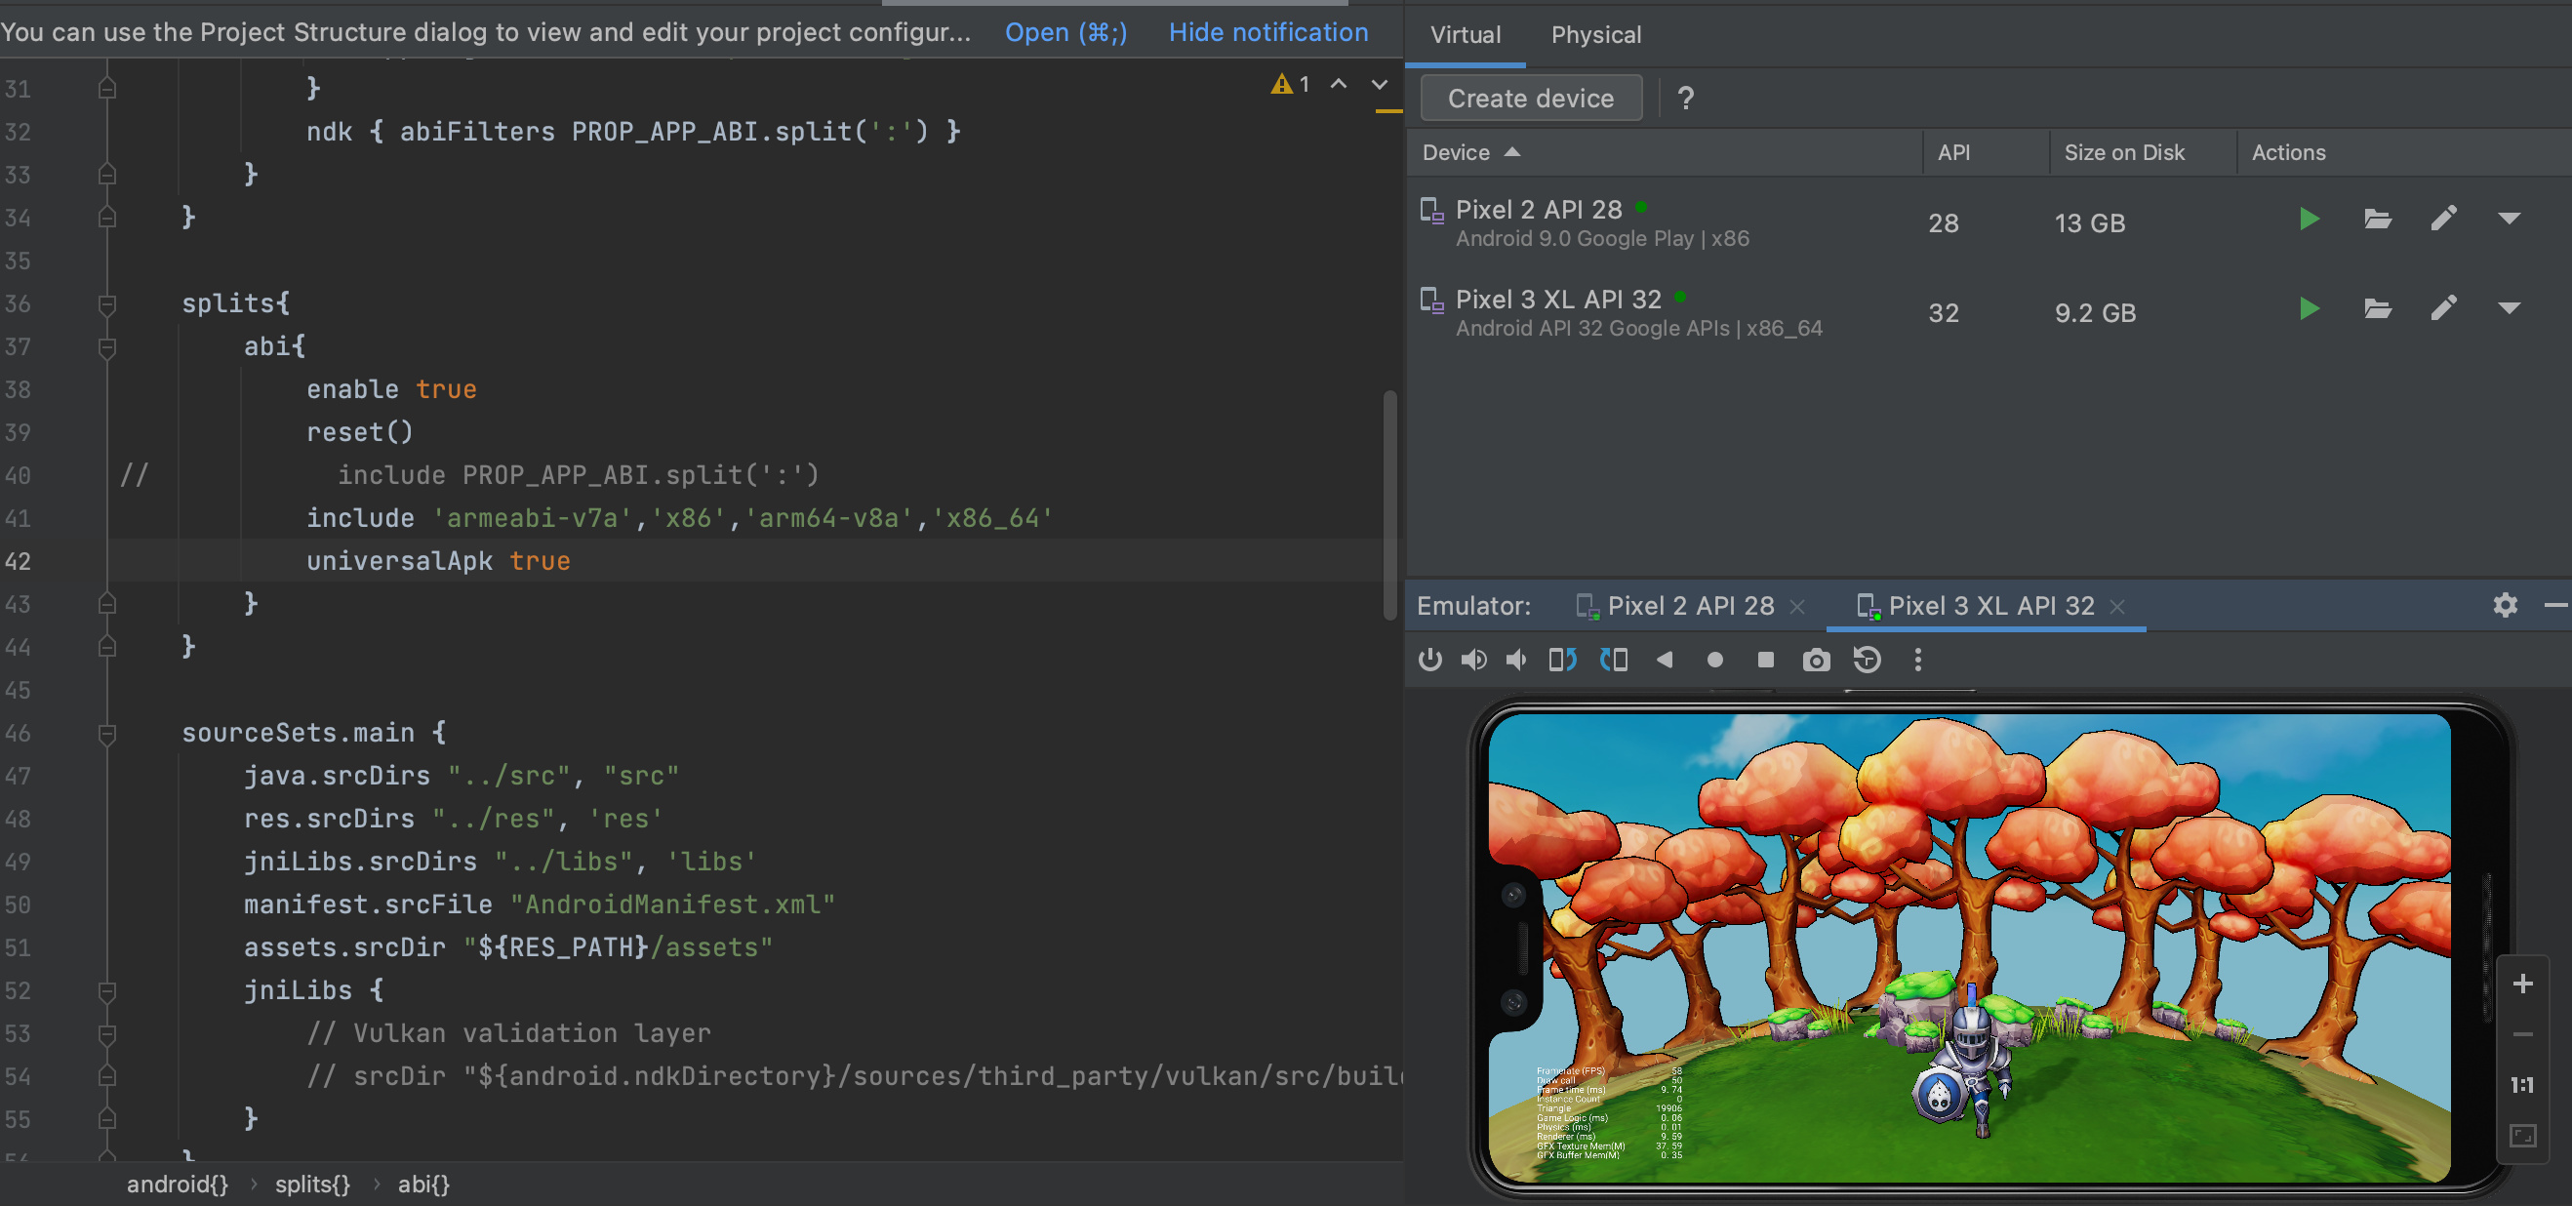Click the emulator volume up icon
The height and width of the screenshot is (1206, 2572).
[1472, 660]
